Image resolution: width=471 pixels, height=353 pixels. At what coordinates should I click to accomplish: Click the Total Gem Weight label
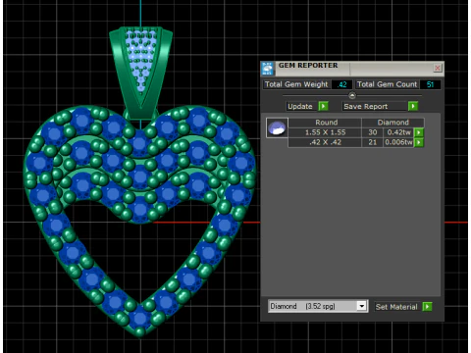(296, 84)
